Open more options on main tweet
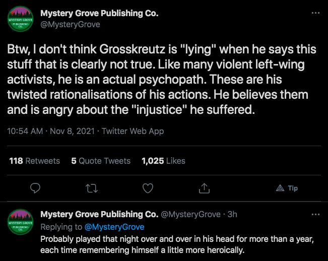The image size is (328, 261). point(315,13)
